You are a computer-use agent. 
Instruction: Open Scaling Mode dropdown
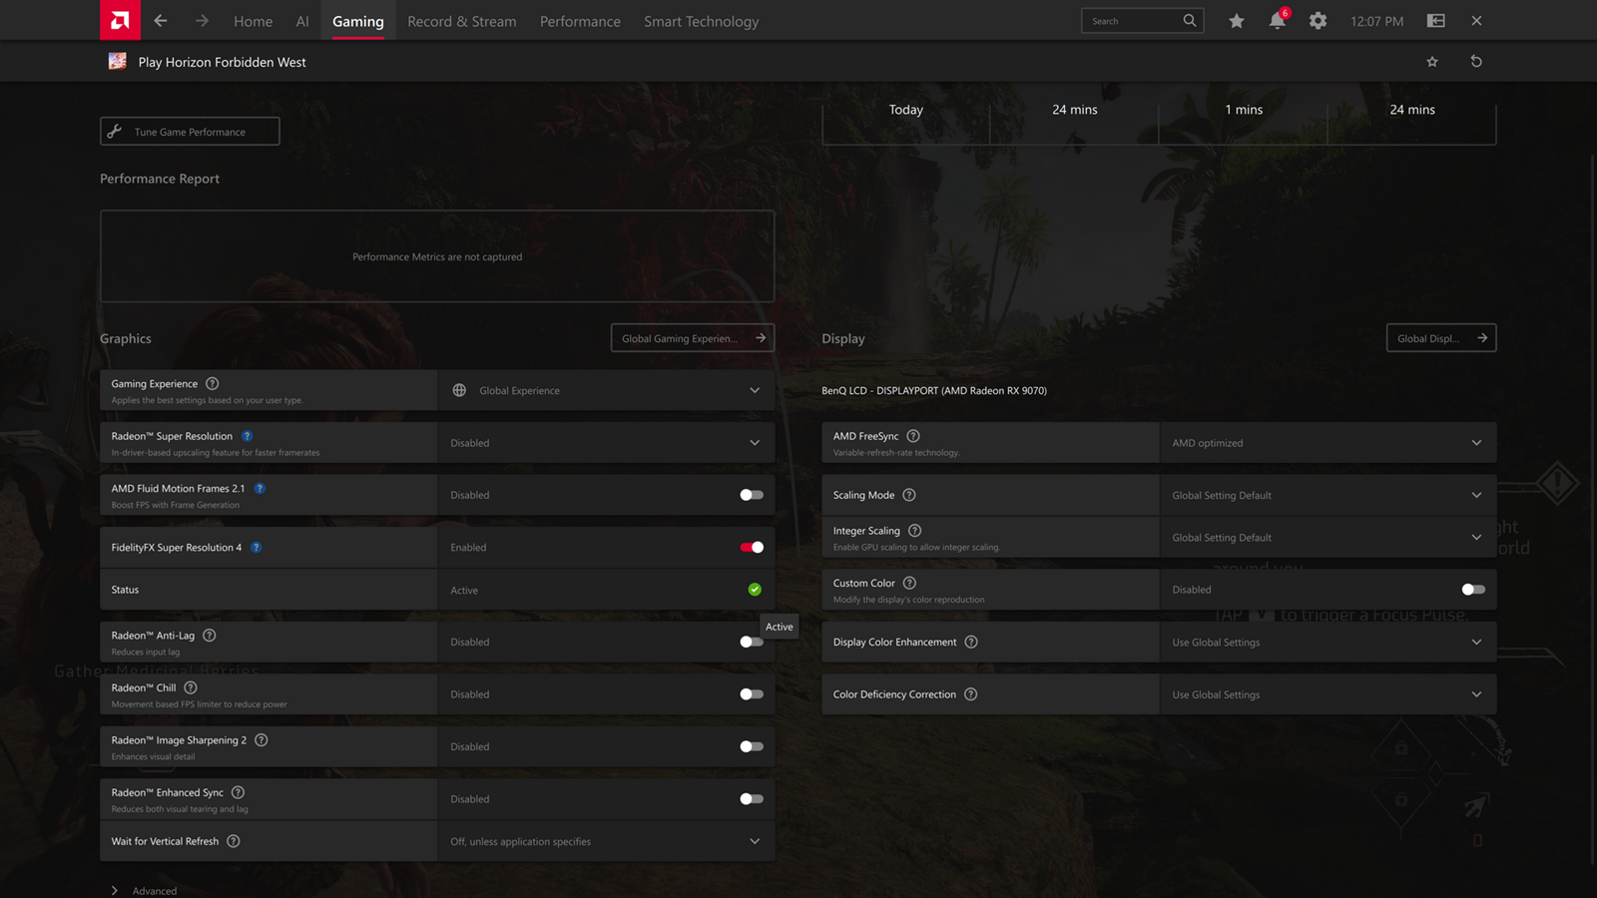1328,495
